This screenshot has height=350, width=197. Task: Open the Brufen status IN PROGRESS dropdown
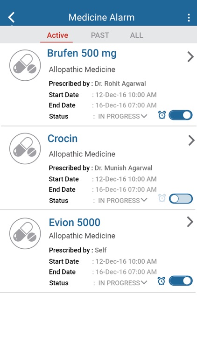123,116
